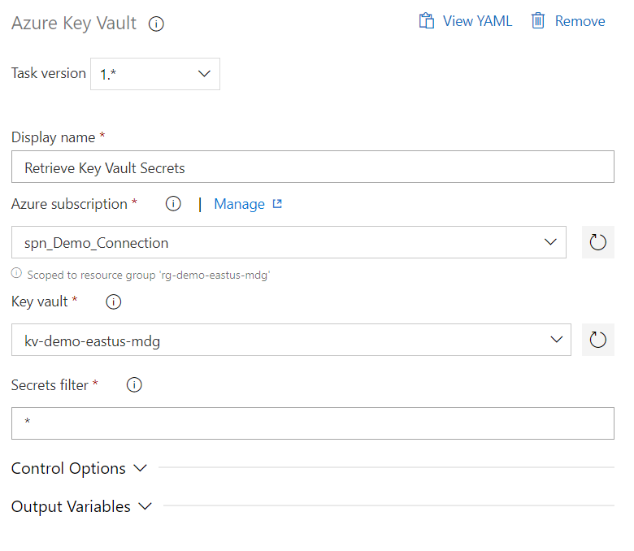Expand the Output Variables section
This screenshot has width=634, height=551.
click(x=81, y=506)
